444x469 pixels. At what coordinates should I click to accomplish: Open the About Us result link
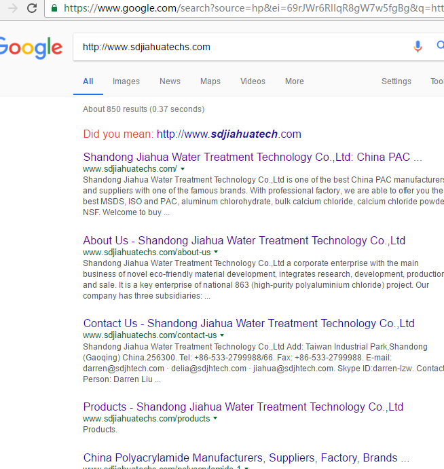(x=244, y=240)
